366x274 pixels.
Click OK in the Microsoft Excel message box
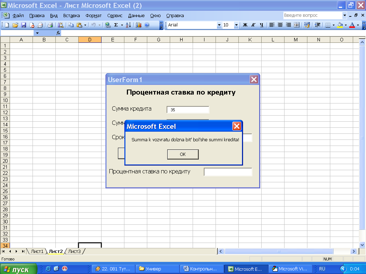[183, 154]
